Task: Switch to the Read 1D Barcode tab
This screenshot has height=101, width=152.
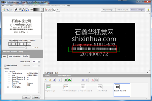Action: tap(15, 57)
